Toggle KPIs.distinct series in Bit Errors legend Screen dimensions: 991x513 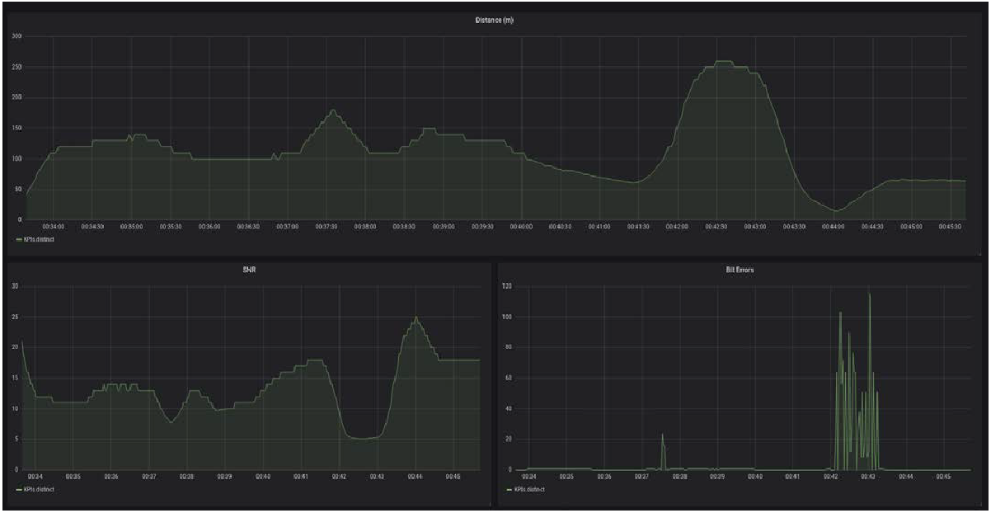(x=530, y=489)
